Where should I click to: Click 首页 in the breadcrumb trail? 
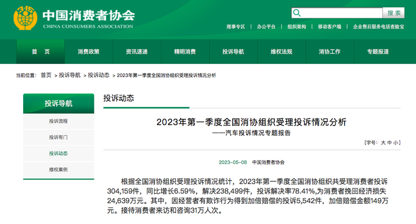46,75
